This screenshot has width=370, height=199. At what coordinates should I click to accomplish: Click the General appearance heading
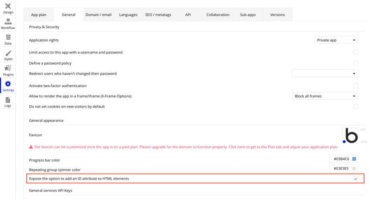coord(46,121)
